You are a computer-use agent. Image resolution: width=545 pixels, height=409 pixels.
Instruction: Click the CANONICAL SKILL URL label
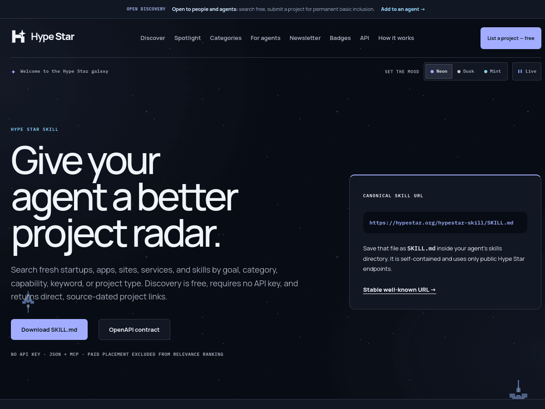393,196
